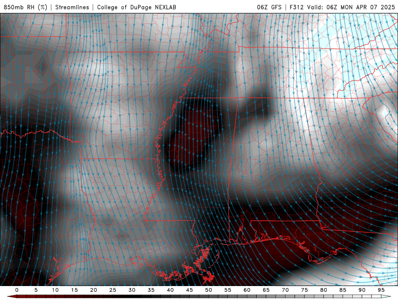Click the scale value 45
398x299 pixels.
pos(190,290)
